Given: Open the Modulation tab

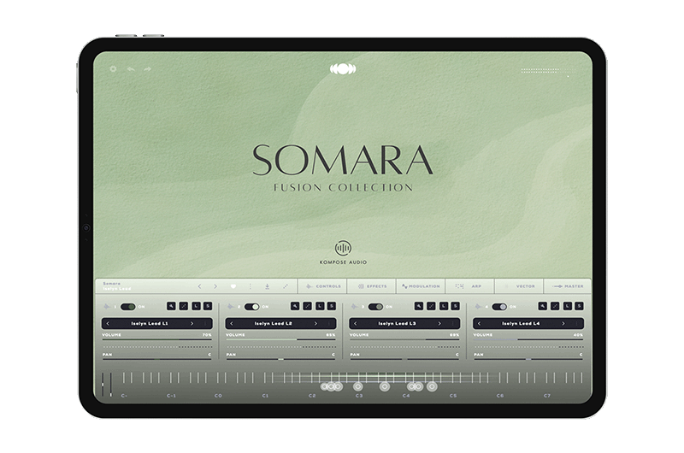Looking at the screenshot, I should click(420, 286).
